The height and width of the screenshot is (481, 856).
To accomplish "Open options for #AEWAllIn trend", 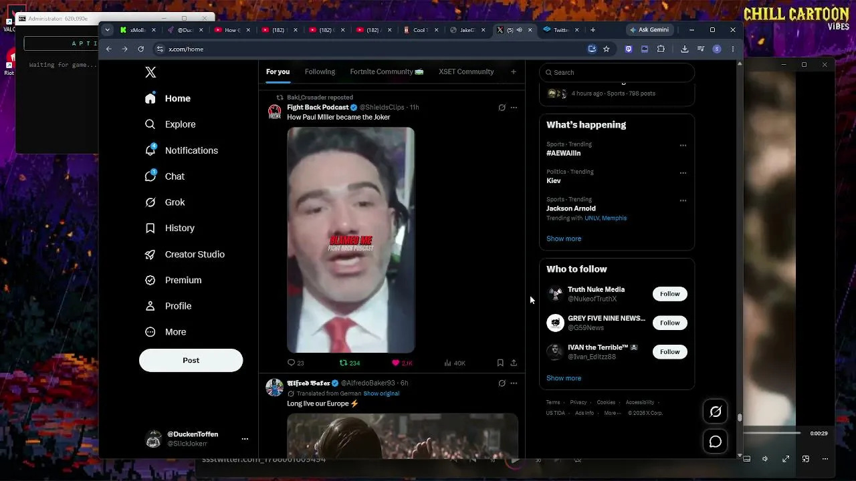I will click(683, 145).
